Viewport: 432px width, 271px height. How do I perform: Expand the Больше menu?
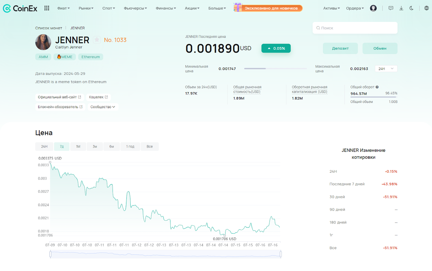pos(217,8)
